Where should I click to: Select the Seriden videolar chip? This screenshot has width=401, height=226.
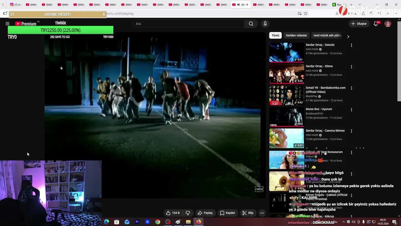point(296,35)
